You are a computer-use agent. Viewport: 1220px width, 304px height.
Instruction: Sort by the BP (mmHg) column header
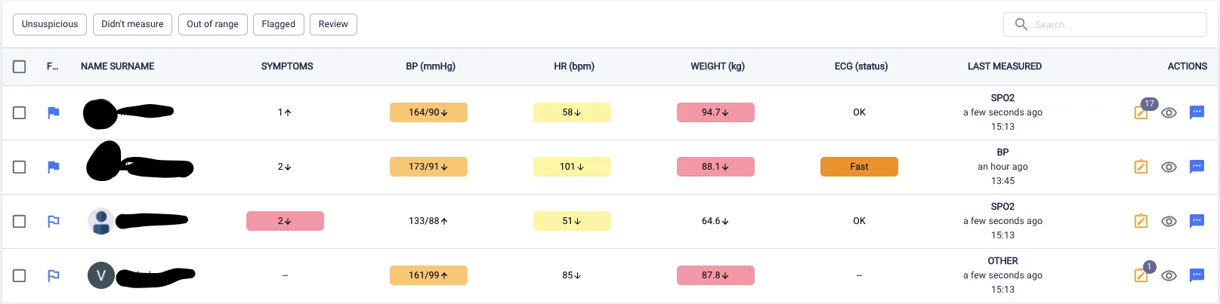[431, 66]
